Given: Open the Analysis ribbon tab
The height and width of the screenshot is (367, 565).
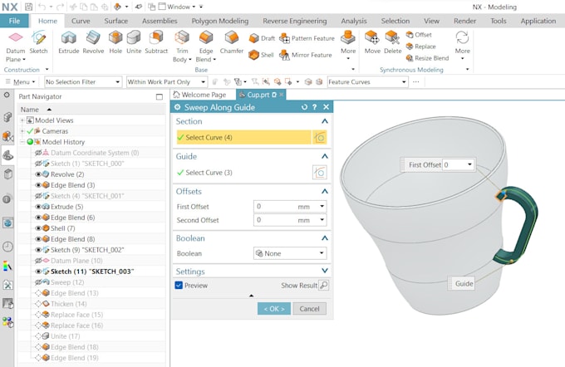Looking at the screenshot, I should pos(353,21).
